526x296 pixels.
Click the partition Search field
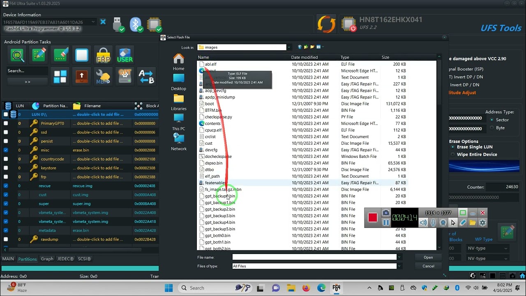coord(28,71)
